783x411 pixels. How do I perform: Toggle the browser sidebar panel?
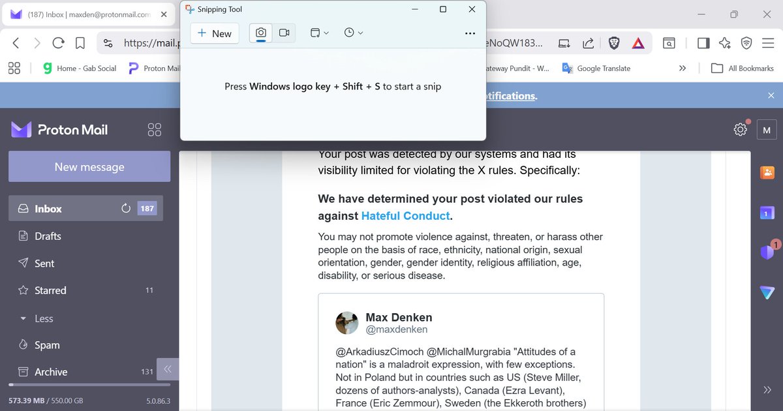tap(703, 43)
